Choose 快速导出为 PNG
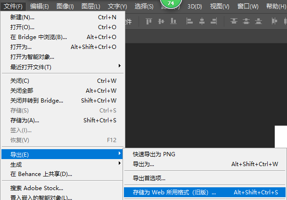The height and width of the screenshot is (200, 287). pos(205,154)
